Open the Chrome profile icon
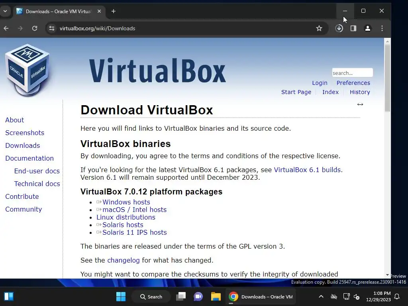408x306 pixels. pos(368,28)
